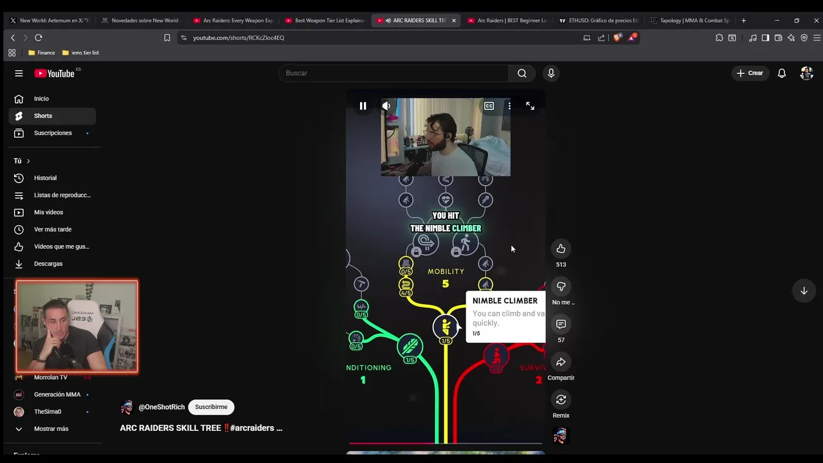823x463 pixels.
Task: Open the iems tier list folder
Action: (80, 53)
